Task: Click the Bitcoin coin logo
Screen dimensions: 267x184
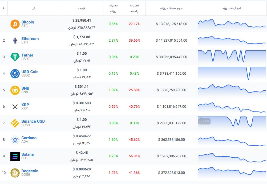Action: click(15, 24)
